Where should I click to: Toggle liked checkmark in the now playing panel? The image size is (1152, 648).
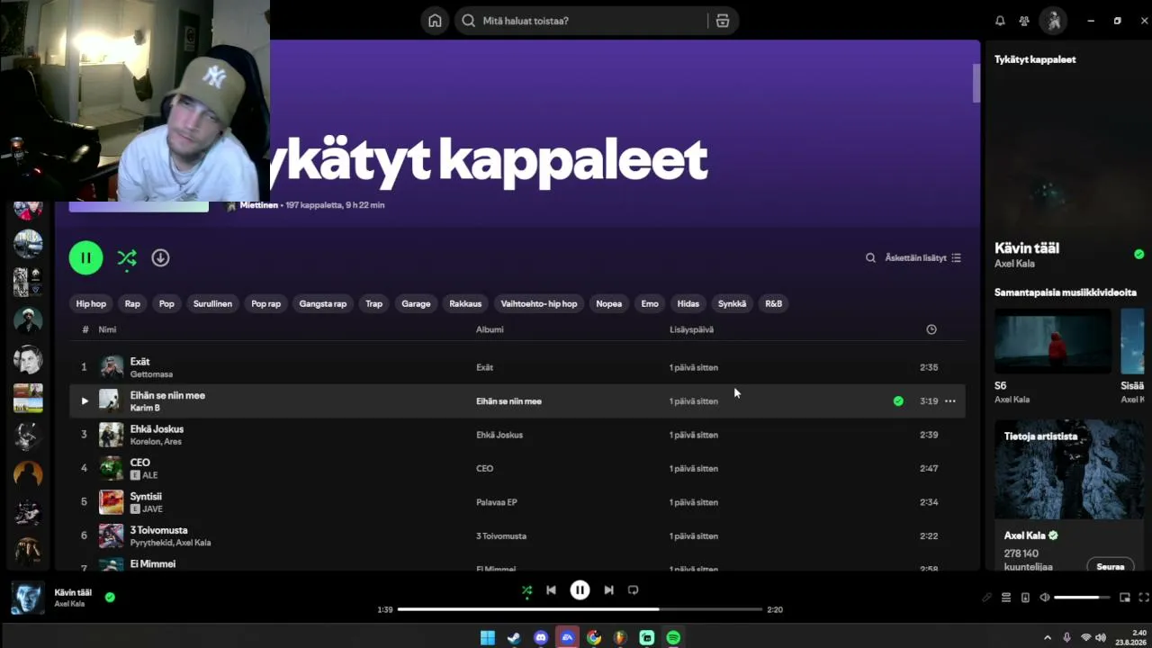click(1139, 255)
